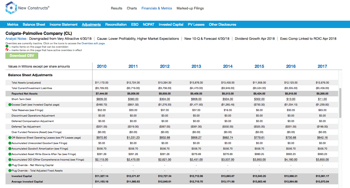Click 2010 Total Assets value $11,172.00
Viewport: 350px width, 188px height.
(x=102, y=83)
